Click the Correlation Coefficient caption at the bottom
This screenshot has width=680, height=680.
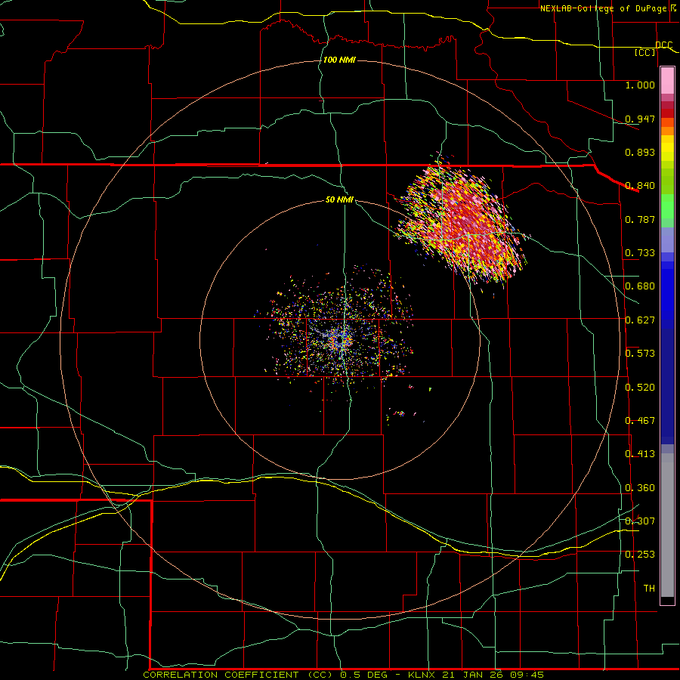tap(342, 675)
